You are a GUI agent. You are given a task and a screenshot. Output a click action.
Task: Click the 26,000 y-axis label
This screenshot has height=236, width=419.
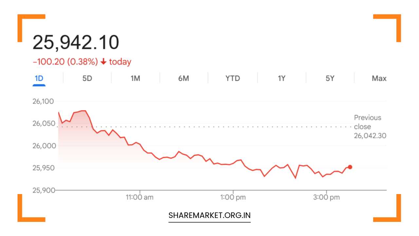coord(43,146)
